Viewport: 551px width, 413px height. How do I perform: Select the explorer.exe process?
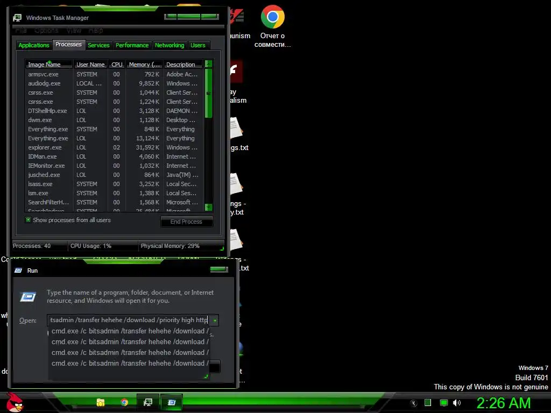[114, 147]
